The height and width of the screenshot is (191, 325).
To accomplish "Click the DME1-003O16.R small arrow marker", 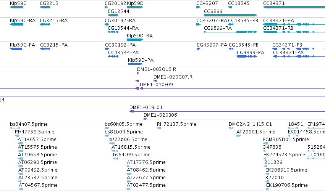I will point(138,73).
